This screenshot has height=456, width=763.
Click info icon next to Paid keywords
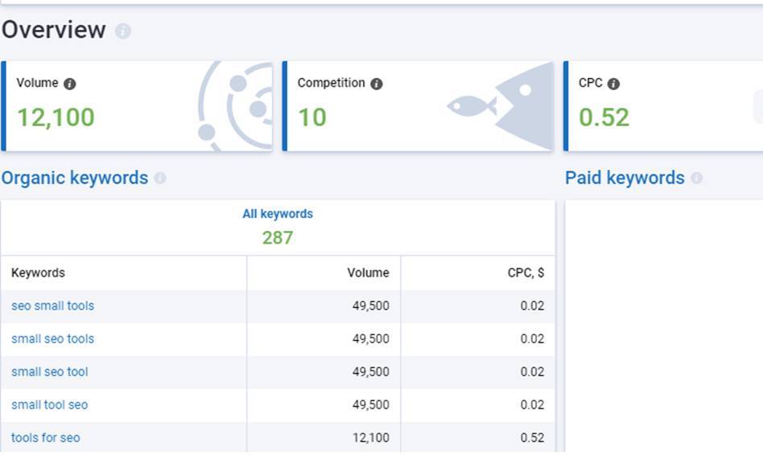click(x=696, y=178)
